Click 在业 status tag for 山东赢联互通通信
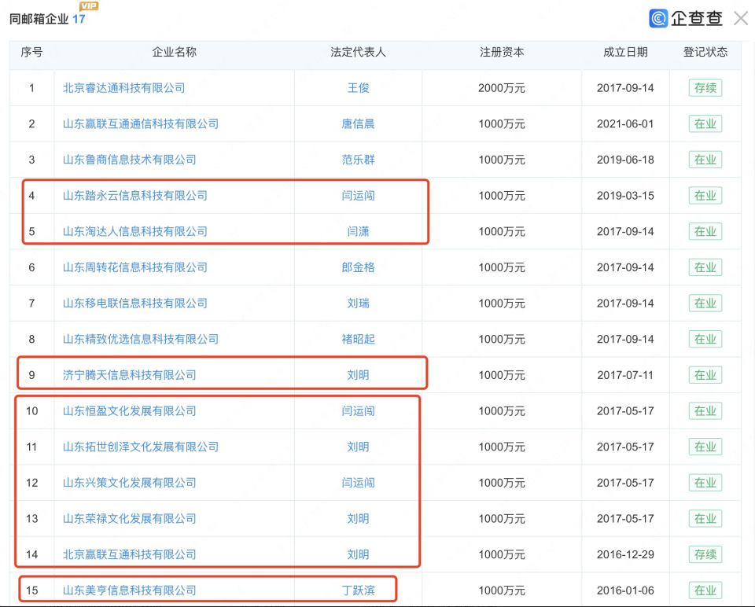The image size is (755, 607). pos(705,123)
